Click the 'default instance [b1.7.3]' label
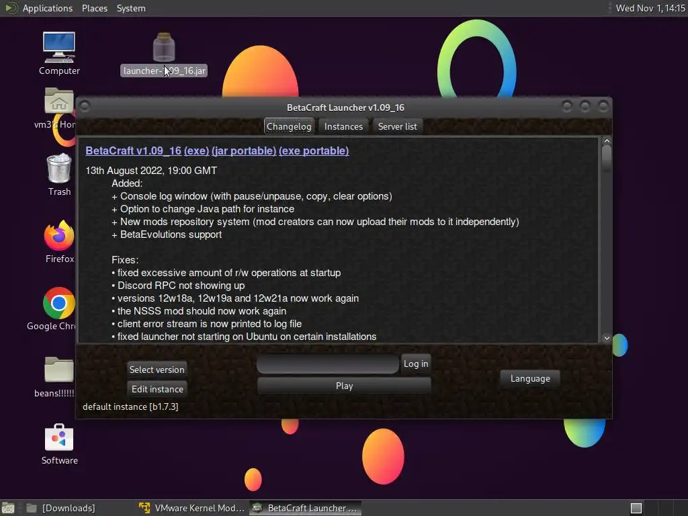The image size is (688, 516). pos(130,406)
